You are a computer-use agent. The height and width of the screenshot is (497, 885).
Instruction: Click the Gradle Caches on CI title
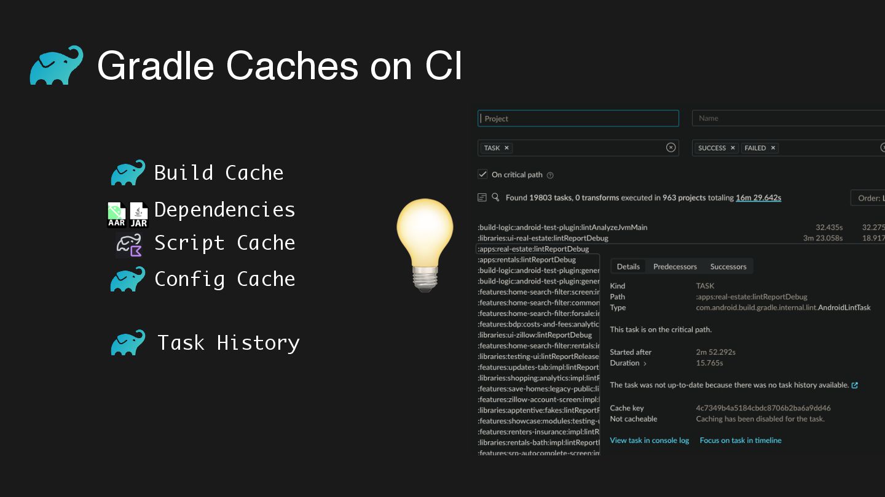pyautogui.click(x=280, y=66)
